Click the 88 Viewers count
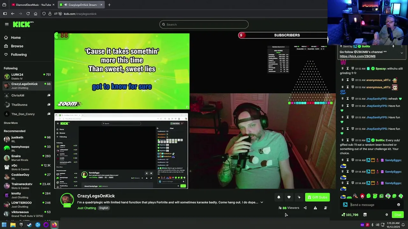This screenshot has width=408, height=229. (289, 208)
